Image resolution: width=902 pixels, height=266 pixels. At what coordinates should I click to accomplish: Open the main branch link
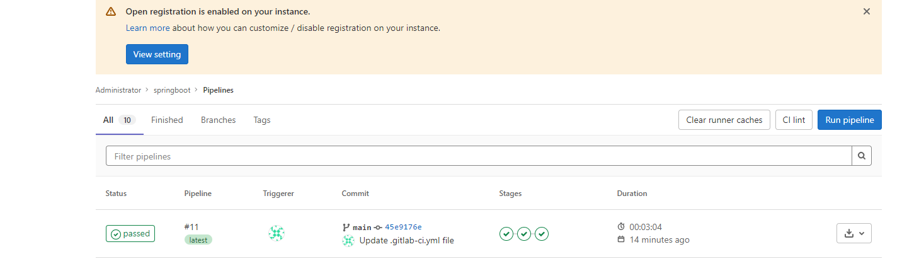[362, 227]
